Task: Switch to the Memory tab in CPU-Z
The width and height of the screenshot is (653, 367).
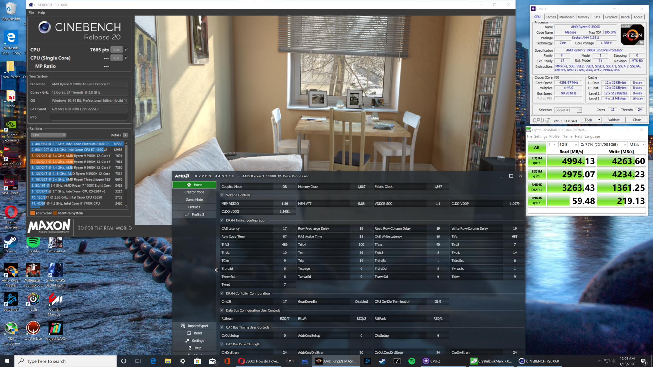Action: 583,17
